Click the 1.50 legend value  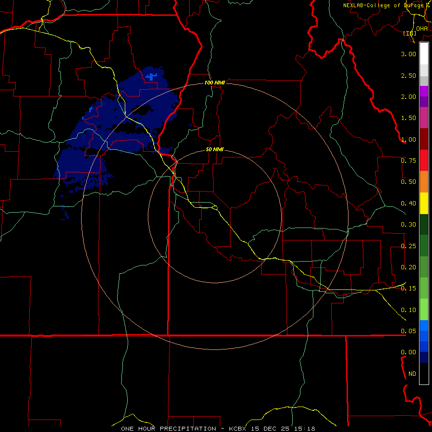pos(408,118)
